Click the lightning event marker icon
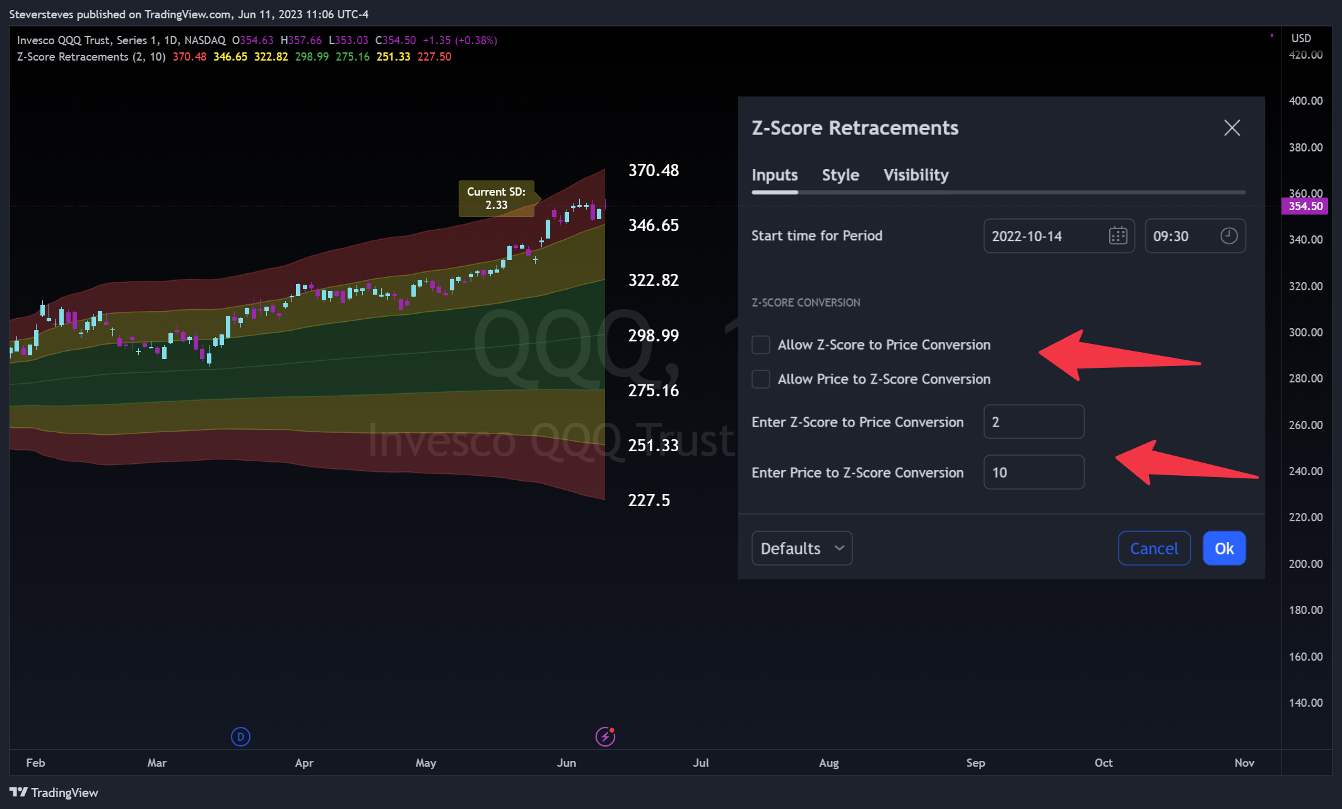Viewport: 1342px width, 809px height. [x=605, y=736]
